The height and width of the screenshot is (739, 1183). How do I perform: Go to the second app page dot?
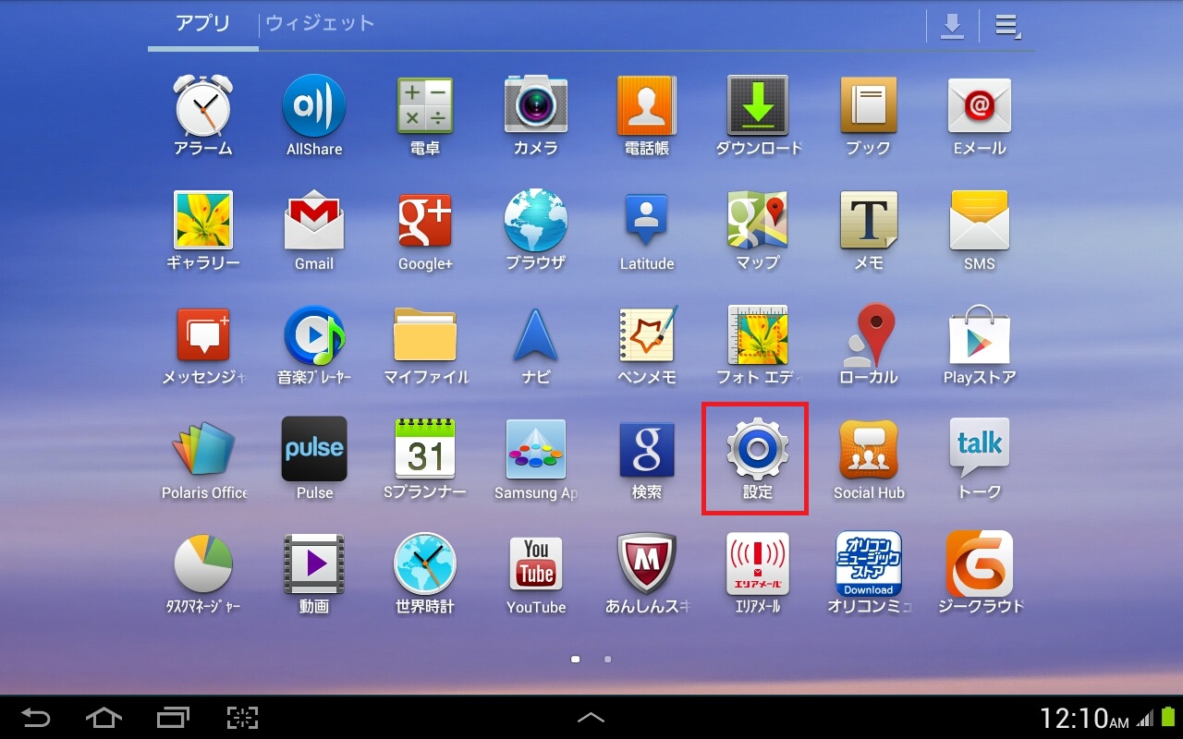pos(607,660)
